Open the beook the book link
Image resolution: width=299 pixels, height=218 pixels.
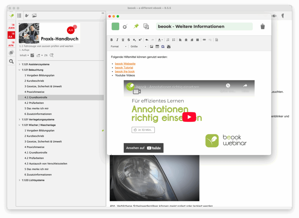pos(125,71)
